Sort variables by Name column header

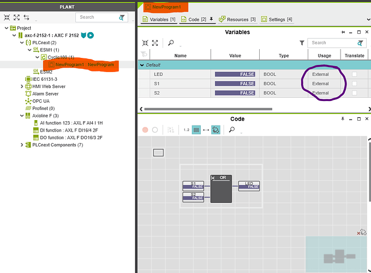coord(180,56)
